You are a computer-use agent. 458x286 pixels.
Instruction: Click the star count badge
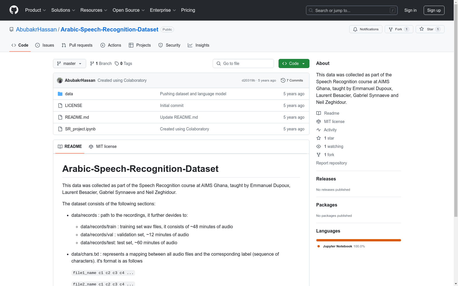tap(438, 29)
